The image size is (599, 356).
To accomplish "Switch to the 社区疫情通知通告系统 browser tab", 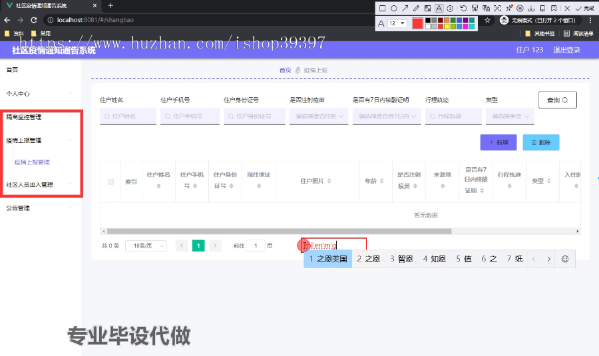I will 51,6.
